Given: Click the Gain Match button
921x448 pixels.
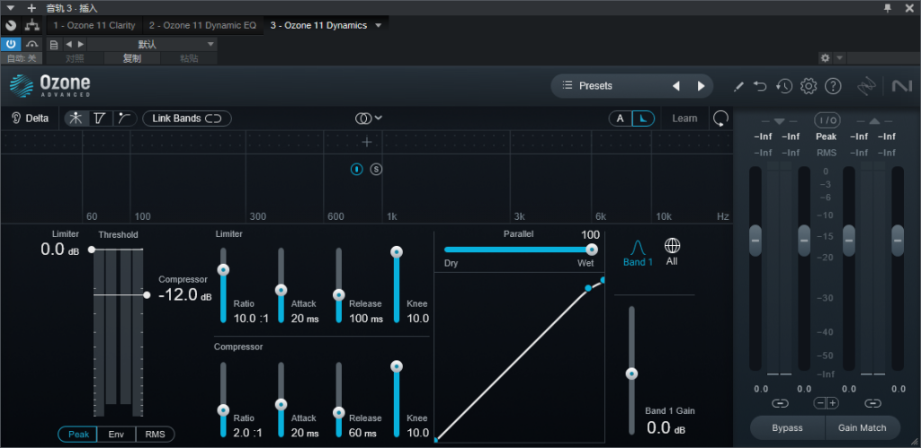Looking at the screenshot, I should click(x=863, y=428).
